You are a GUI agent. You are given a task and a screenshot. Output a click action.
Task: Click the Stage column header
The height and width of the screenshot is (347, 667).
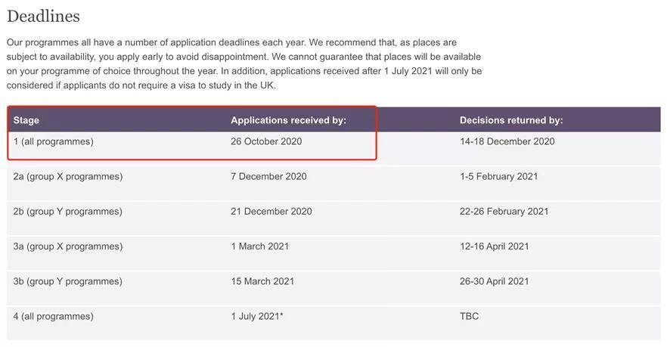26,120
